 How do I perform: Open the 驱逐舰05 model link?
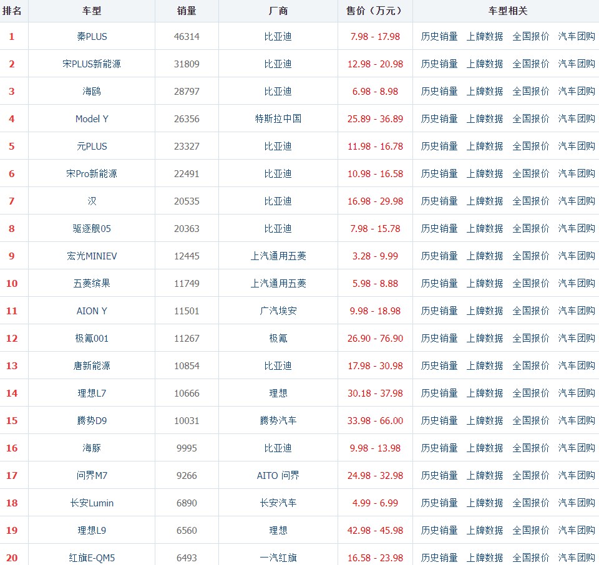point(92,229)
